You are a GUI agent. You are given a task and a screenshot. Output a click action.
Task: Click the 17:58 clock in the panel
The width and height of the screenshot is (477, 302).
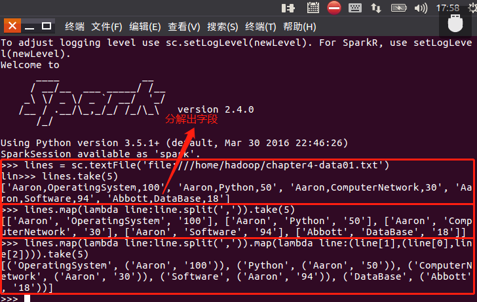tap(448, 8)
